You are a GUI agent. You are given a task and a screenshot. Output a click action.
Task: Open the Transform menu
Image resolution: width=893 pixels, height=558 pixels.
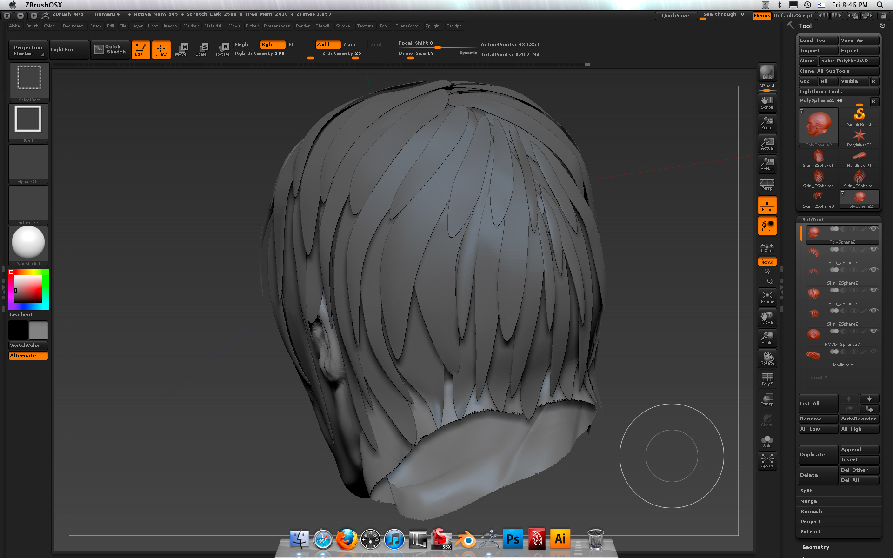(407, 26)
